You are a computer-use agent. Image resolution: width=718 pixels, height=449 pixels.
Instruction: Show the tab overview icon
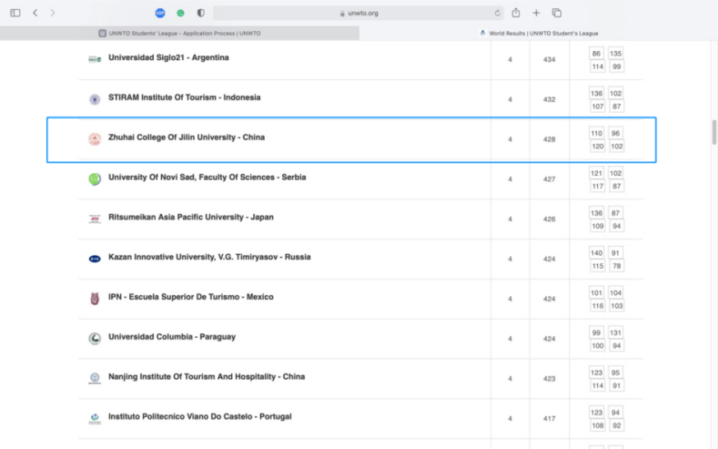coord(557,13)
